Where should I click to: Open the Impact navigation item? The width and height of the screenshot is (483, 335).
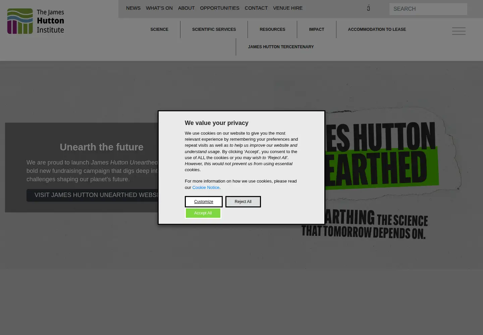pyautogui.click(x=317, y=29)
